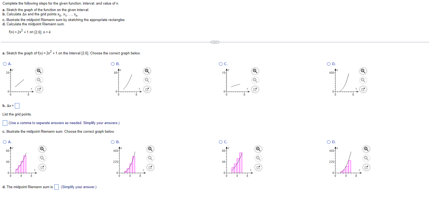Select answer choice A for the sketch question
This screenshot has width=429, height=200.
(x=4, y=64)
